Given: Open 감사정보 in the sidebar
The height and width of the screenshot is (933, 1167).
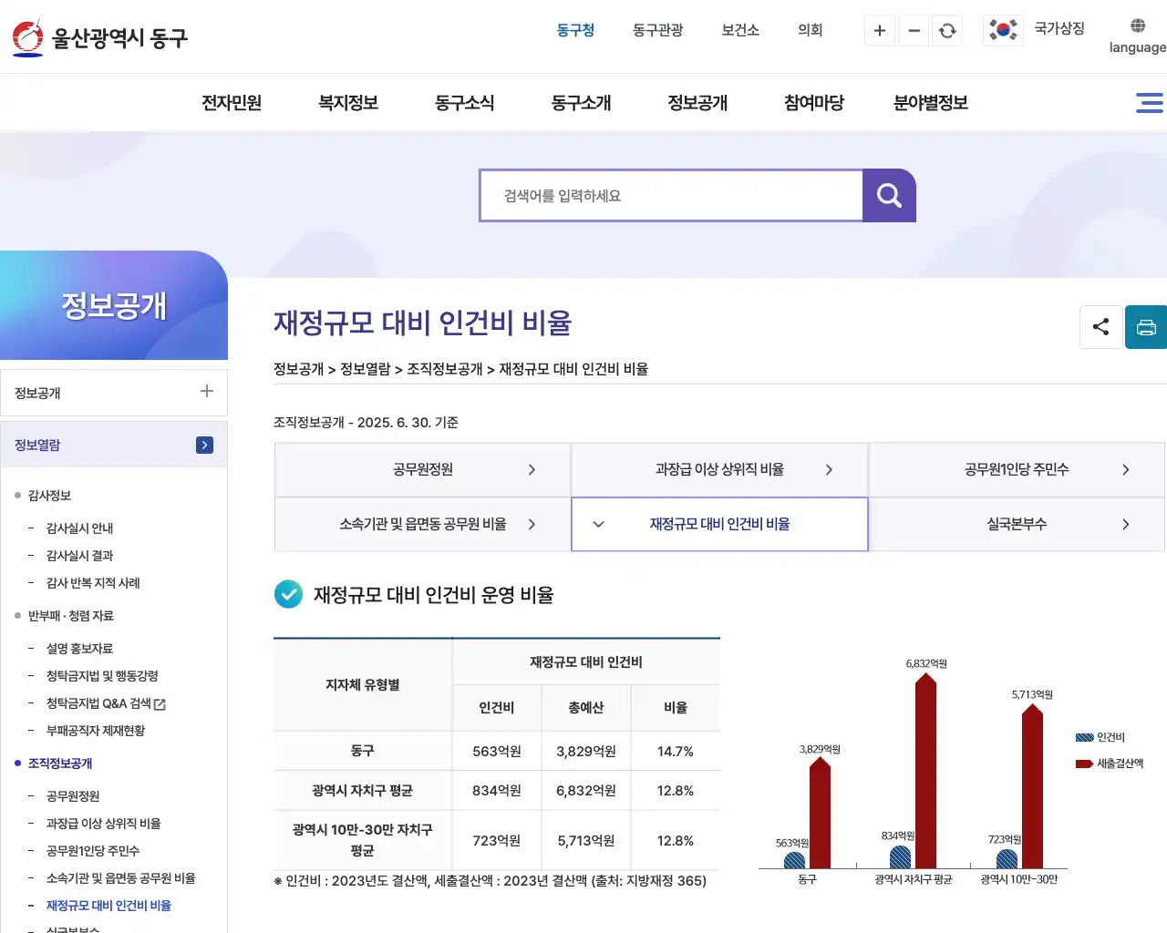Looking at the screenshot, I should (x=49, y=496).
